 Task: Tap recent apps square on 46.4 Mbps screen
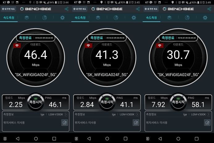[x=54, y=139]
